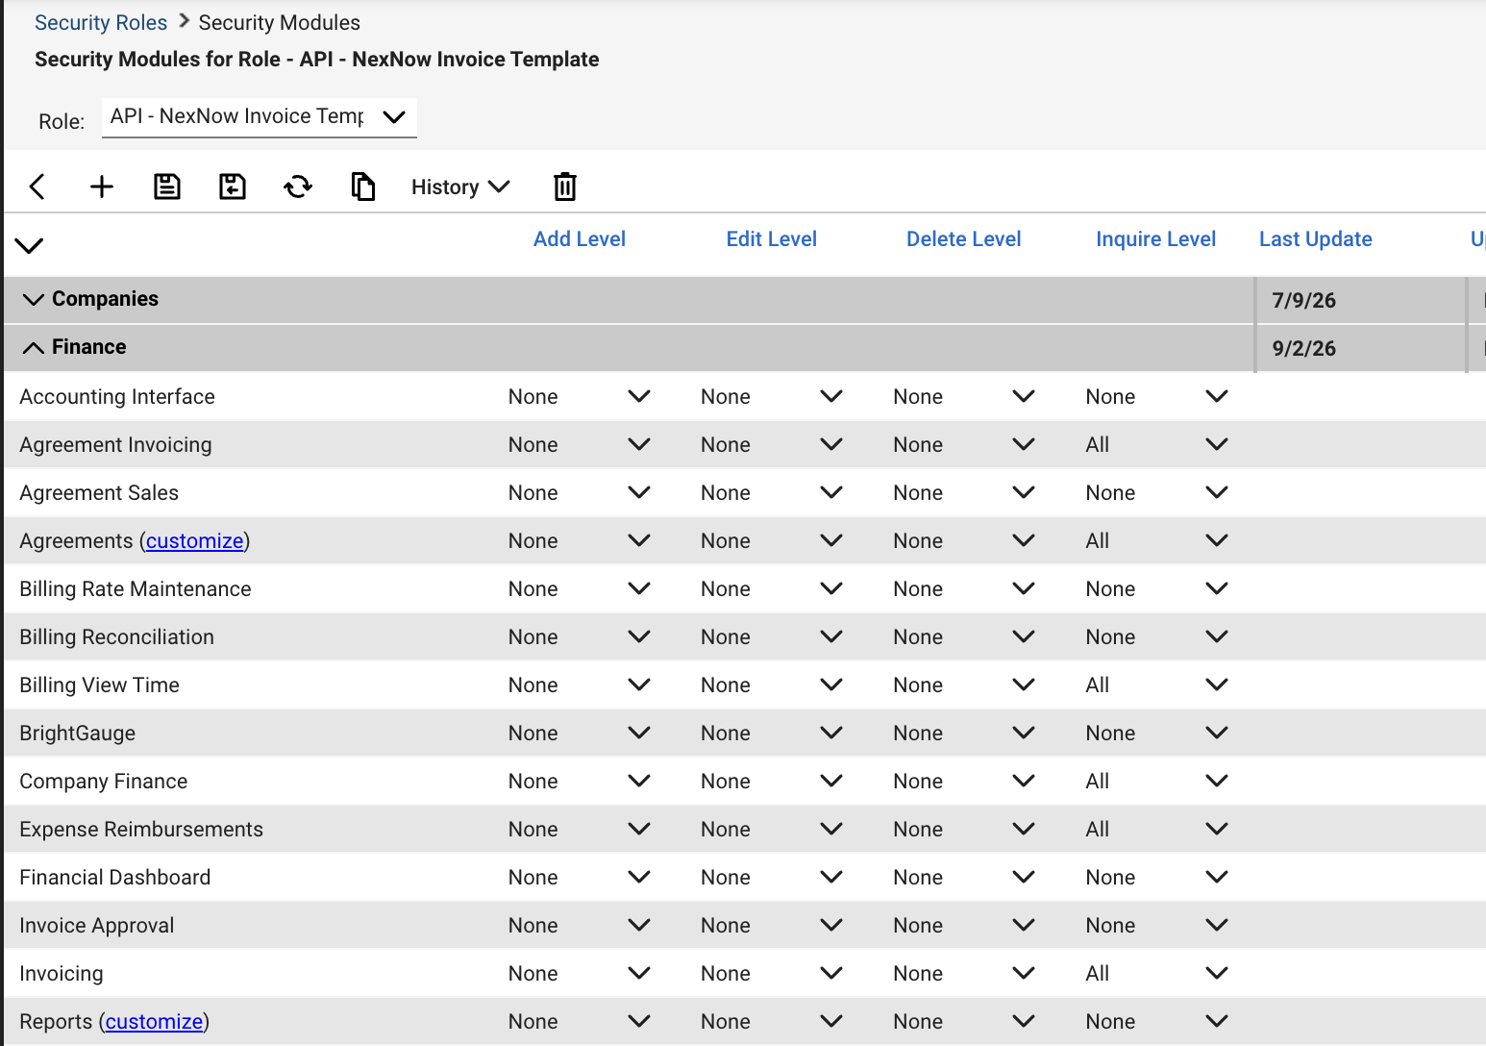Delete role with trash can icon
The height and width of the screenshot is (1046, 1486).
(565, 187)
